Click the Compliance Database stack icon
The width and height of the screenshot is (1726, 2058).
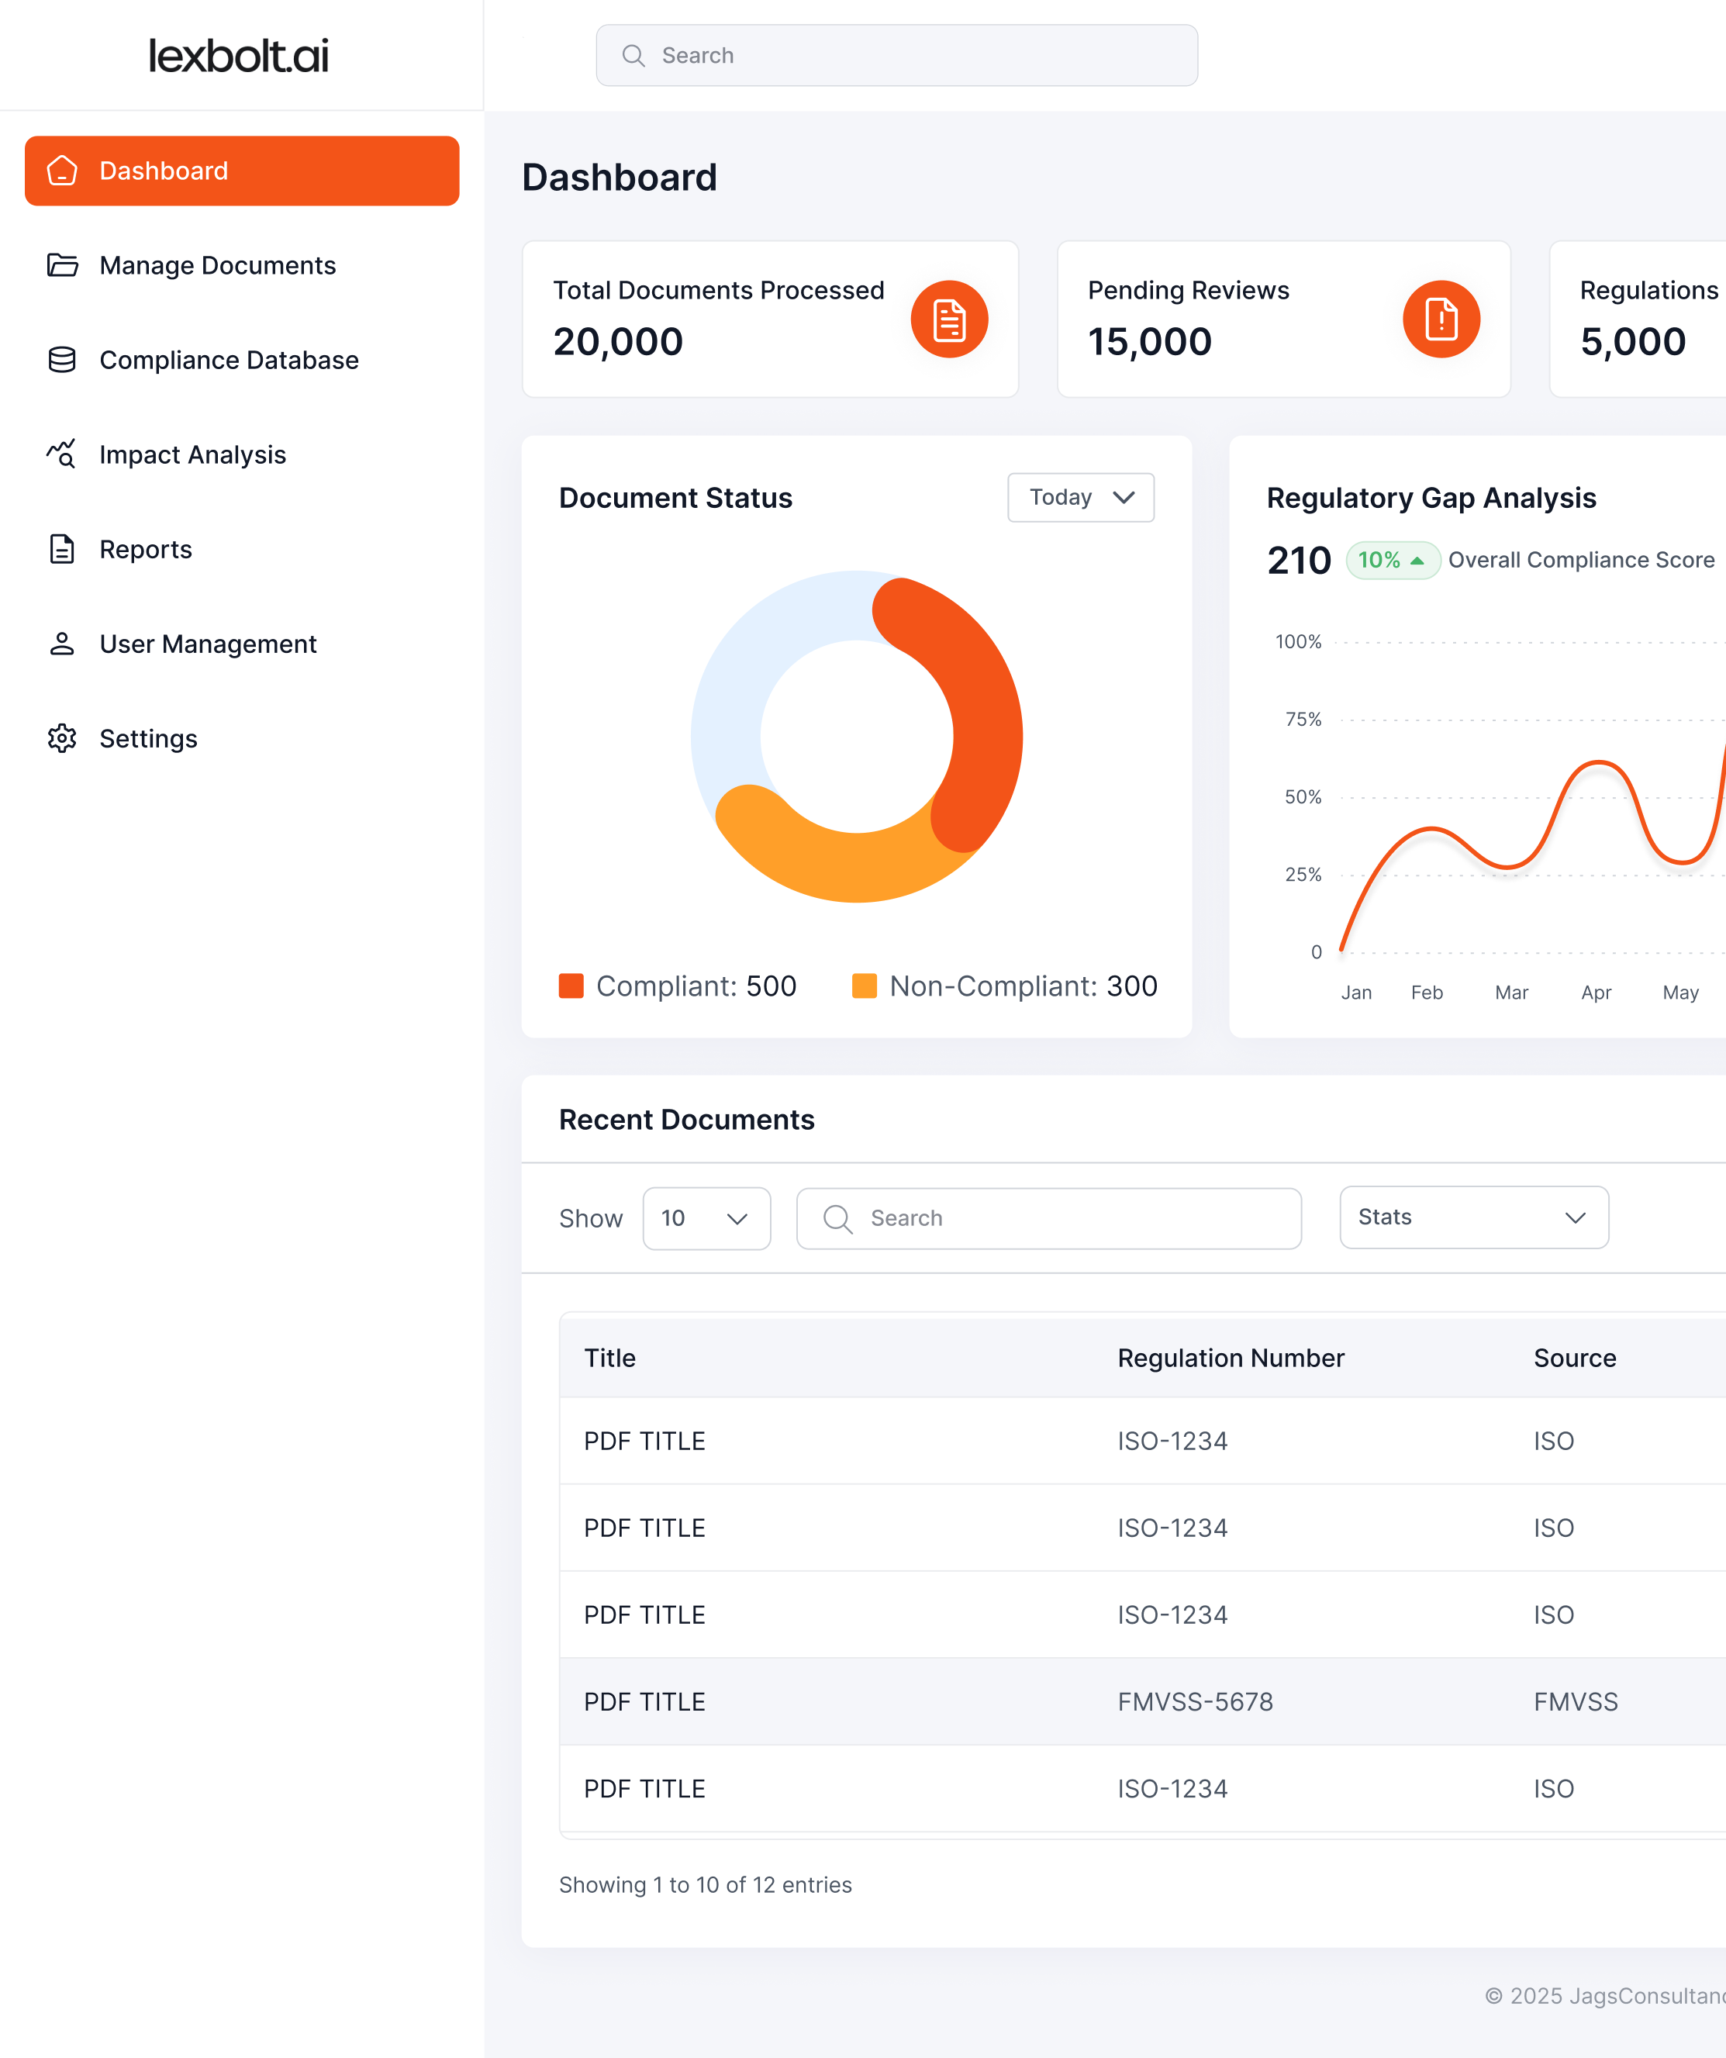[x=62, y=360]
